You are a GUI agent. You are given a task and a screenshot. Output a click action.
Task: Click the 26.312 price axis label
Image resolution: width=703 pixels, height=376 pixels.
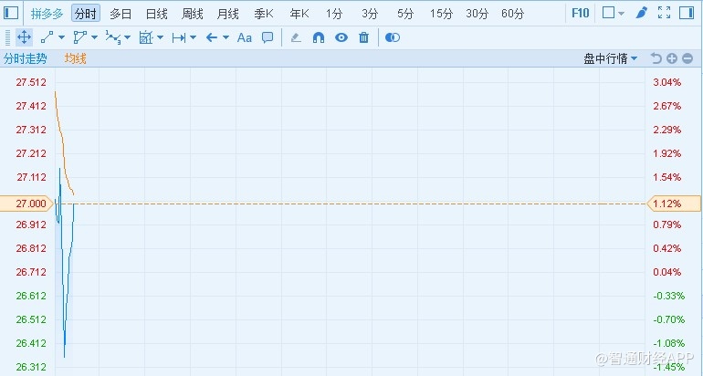tap(31, 367)
